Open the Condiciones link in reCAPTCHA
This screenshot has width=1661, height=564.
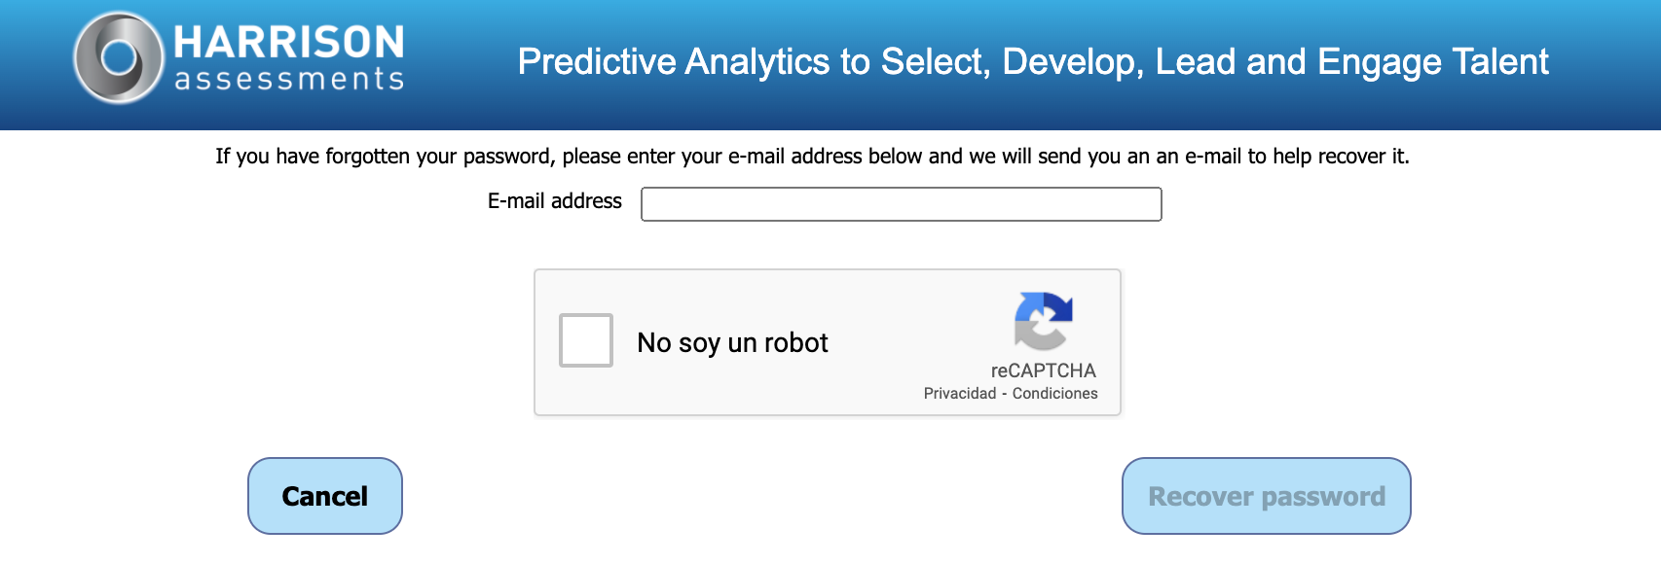pos(1054,393)
